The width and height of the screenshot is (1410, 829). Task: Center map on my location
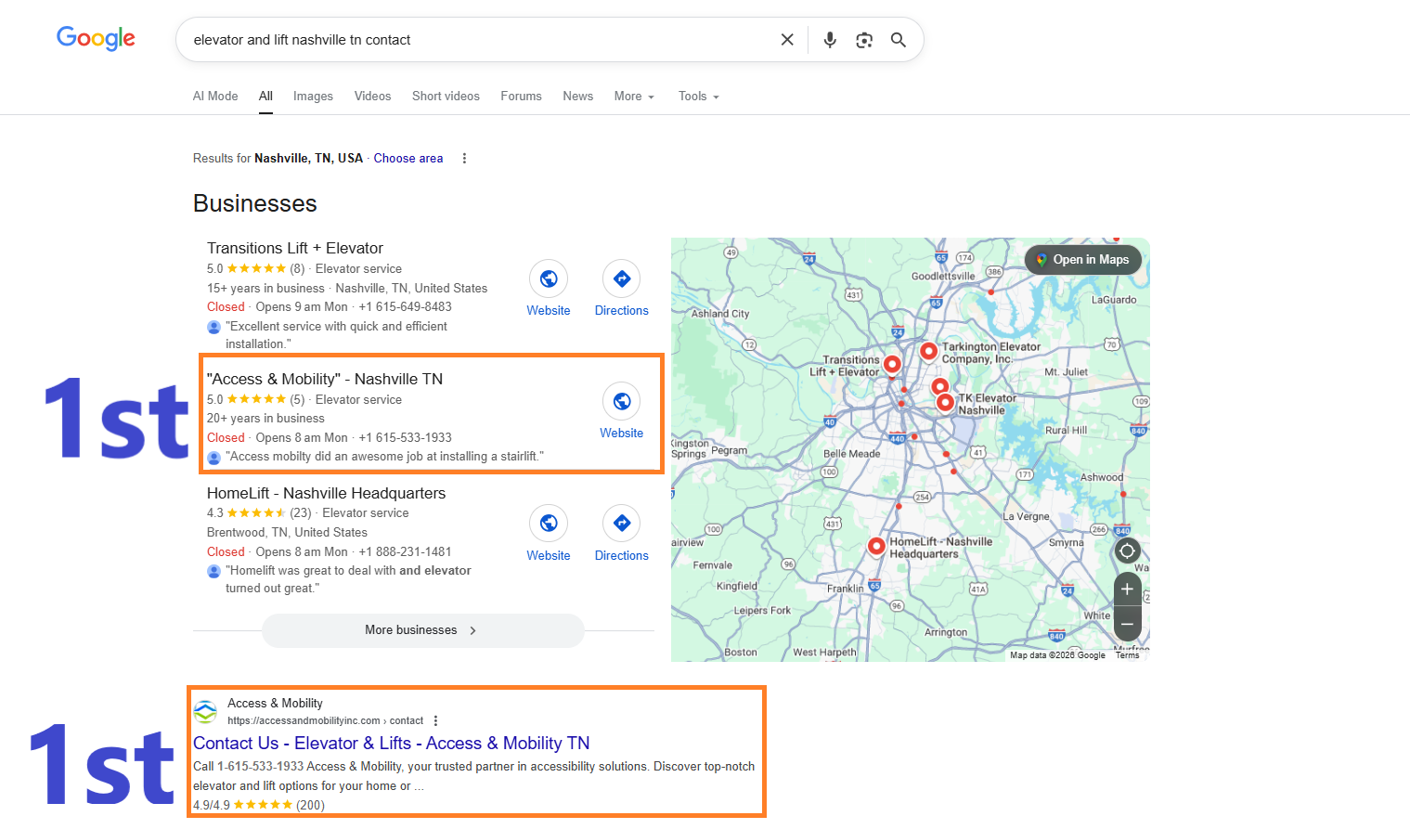coord(1127,551)
